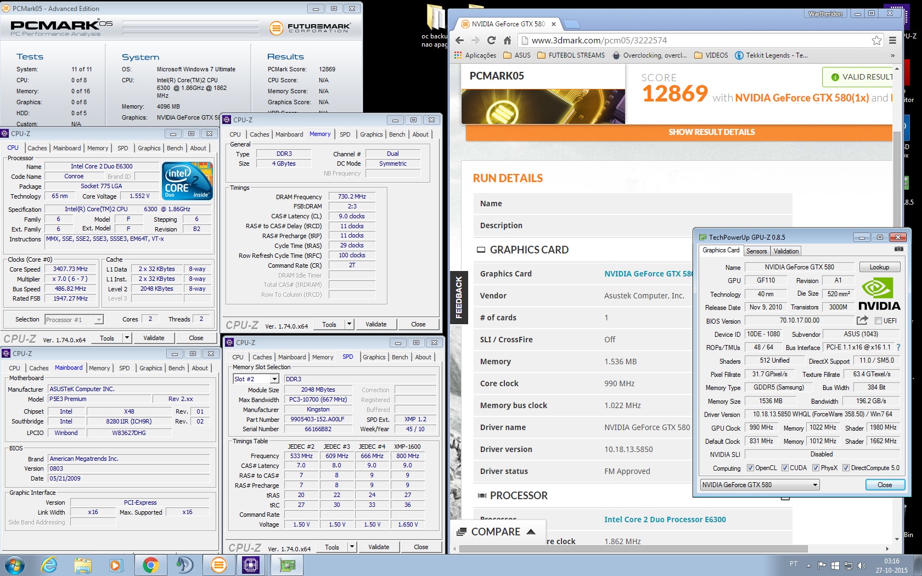
Task: Reload the 3dmark page
Action: (491, 40)
